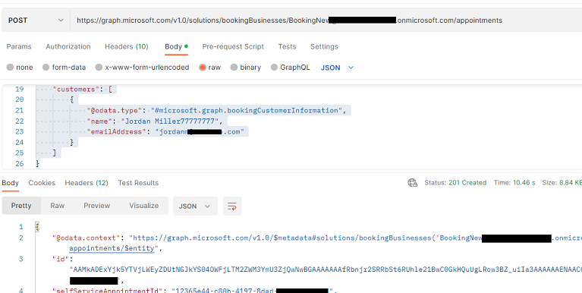Open the Settings tab
582x293 pixels.
click(x=324, y=47)
